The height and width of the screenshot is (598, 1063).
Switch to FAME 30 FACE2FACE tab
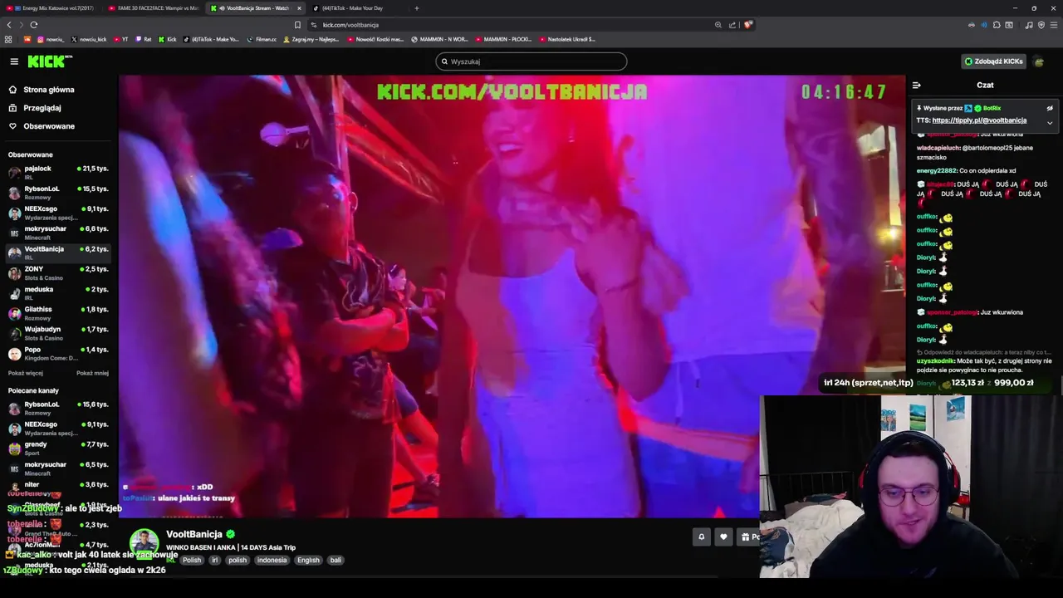(x=154, y=8)
